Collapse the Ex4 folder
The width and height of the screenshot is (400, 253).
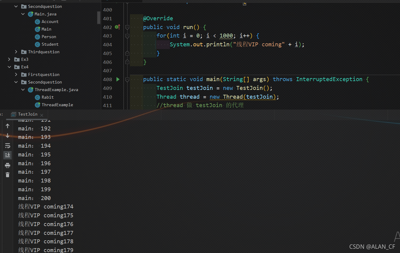click(9, 67)
